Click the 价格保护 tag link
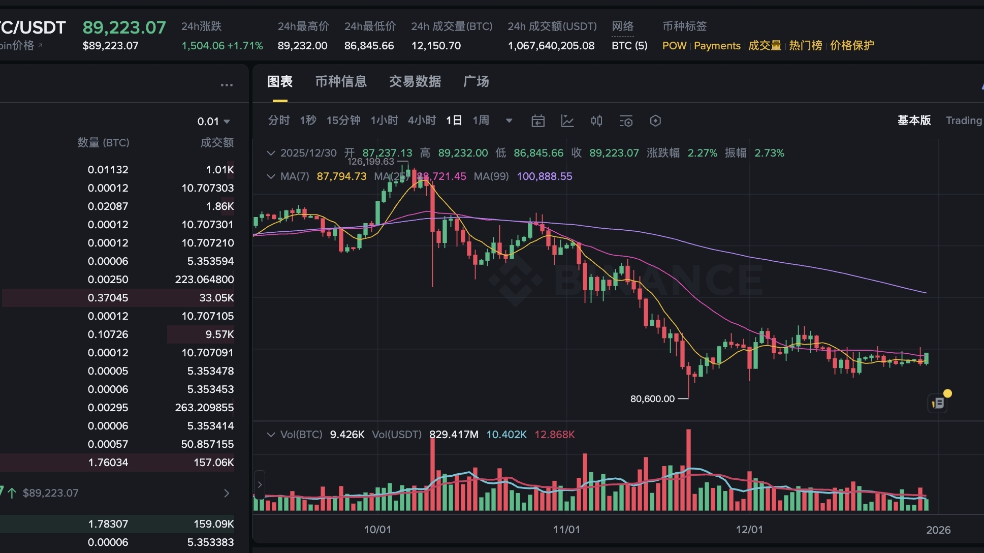 click(852, 46)
